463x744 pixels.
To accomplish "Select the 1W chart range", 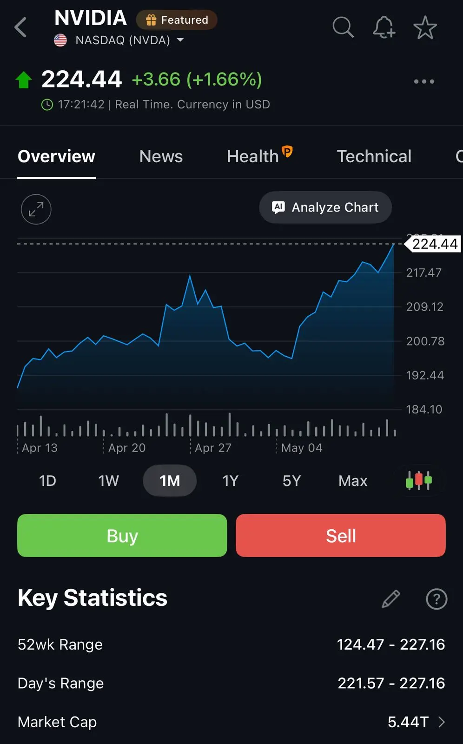I will click(108, 480).
